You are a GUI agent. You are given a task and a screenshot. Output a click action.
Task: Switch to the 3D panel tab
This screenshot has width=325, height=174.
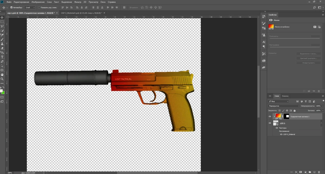tap(270, 96)
